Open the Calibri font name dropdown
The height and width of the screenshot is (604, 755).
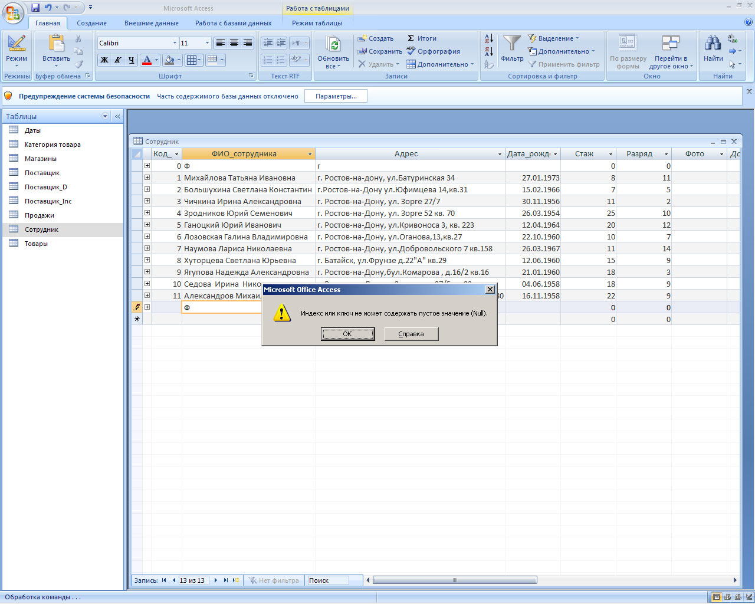click(x=175, y=43)
